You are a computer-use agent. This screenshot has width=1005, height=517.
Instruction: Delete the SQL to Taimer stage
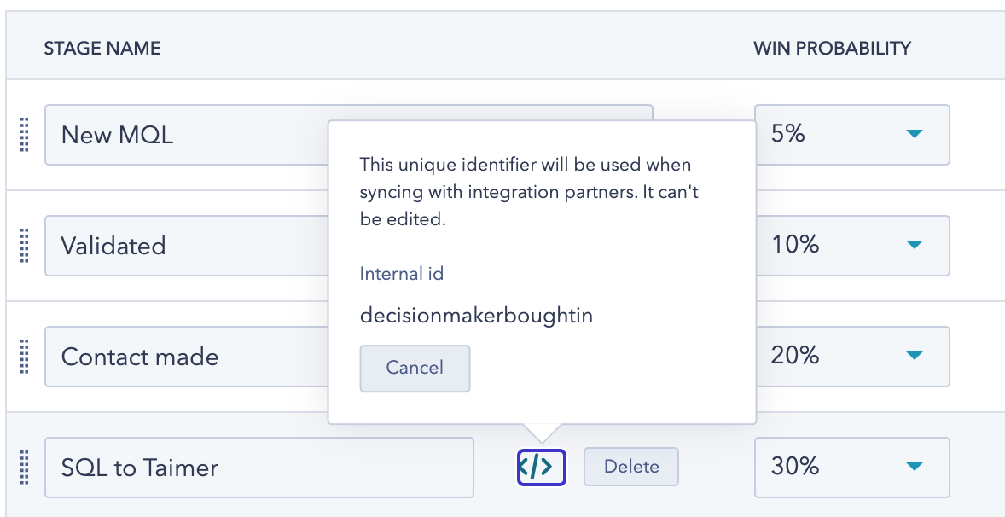point(630,467)
